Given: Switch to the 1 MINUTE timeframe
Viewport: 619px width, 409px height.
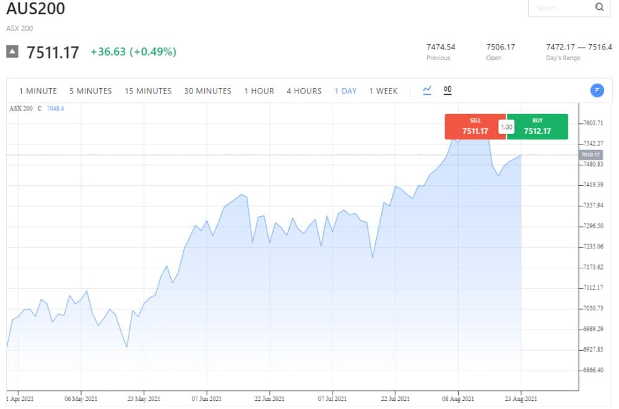Looking at the screenshot, I should coord(38,91).
